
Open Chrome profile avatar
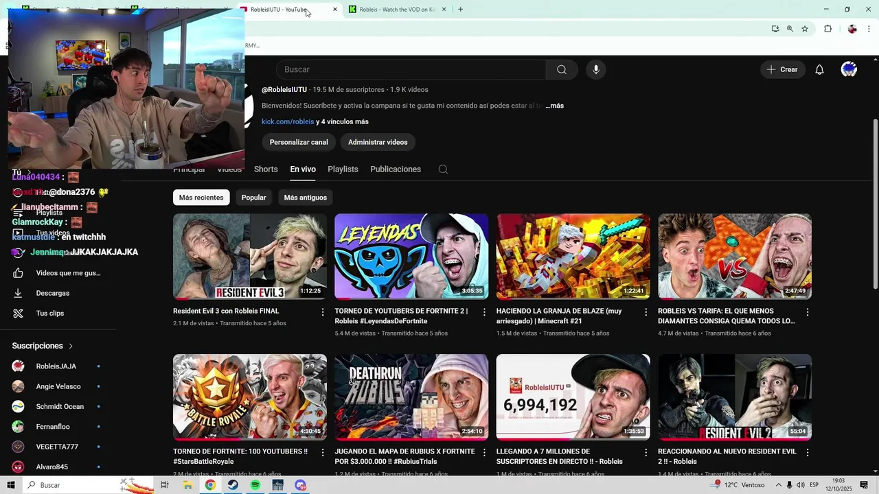(852, 29)
